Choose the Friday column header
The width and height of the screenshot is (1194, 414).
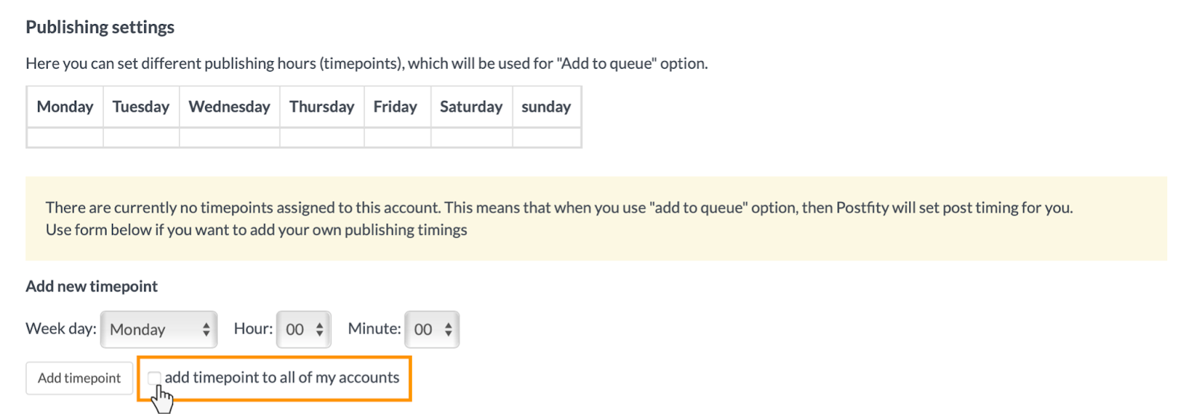coord(396,107)
